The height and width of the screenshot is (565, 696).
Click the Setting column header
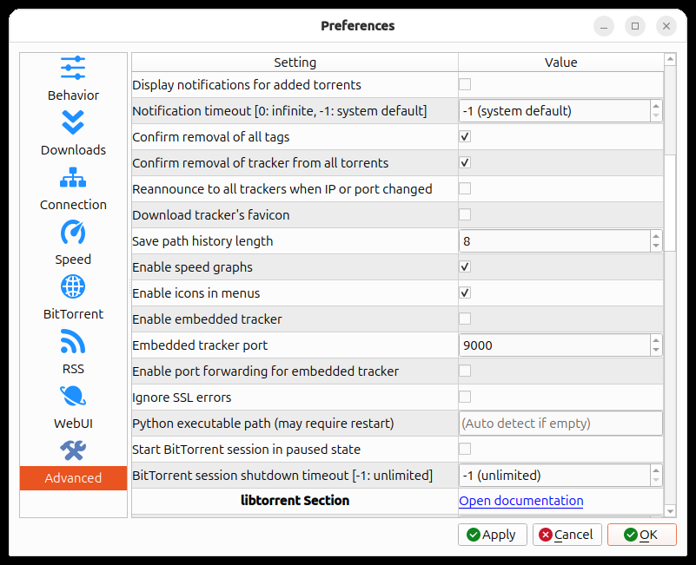coord(295,62)
